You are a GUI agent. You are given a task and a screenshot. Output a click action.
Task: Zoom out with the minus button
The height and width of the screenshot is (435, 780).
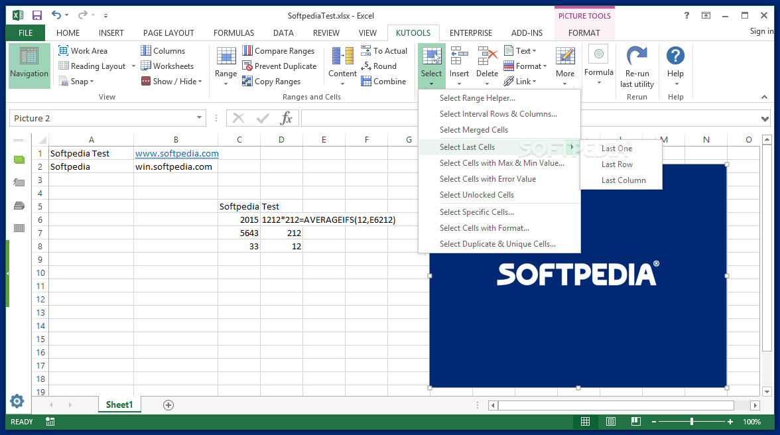pos(654,422)
